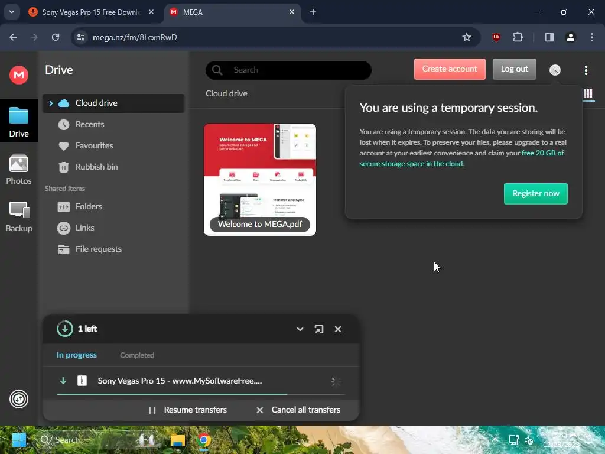Open shared Folders

pyautogui.click(x=89, y=206)
